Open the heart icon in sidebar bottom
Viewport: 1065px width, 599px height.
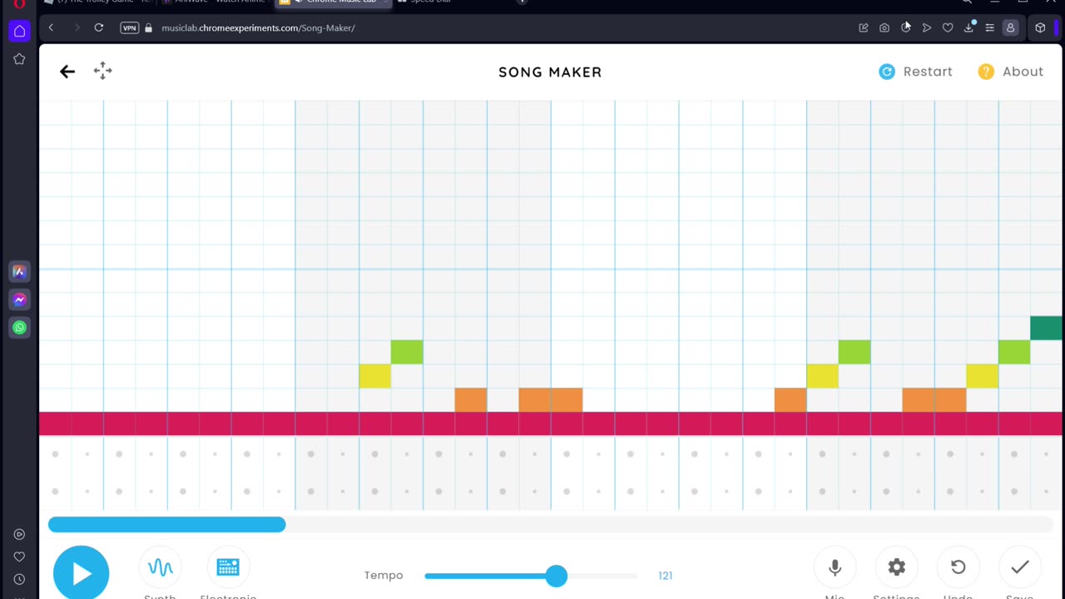(19, 557)
